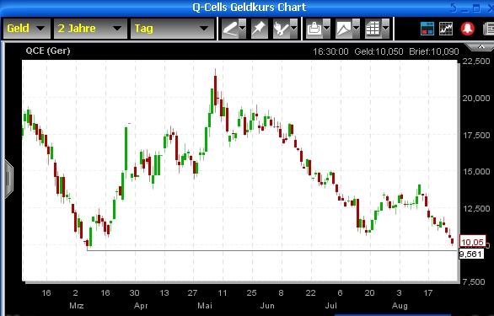
Task: Click the 12,500 price axis label
Action: pos(476,209)
